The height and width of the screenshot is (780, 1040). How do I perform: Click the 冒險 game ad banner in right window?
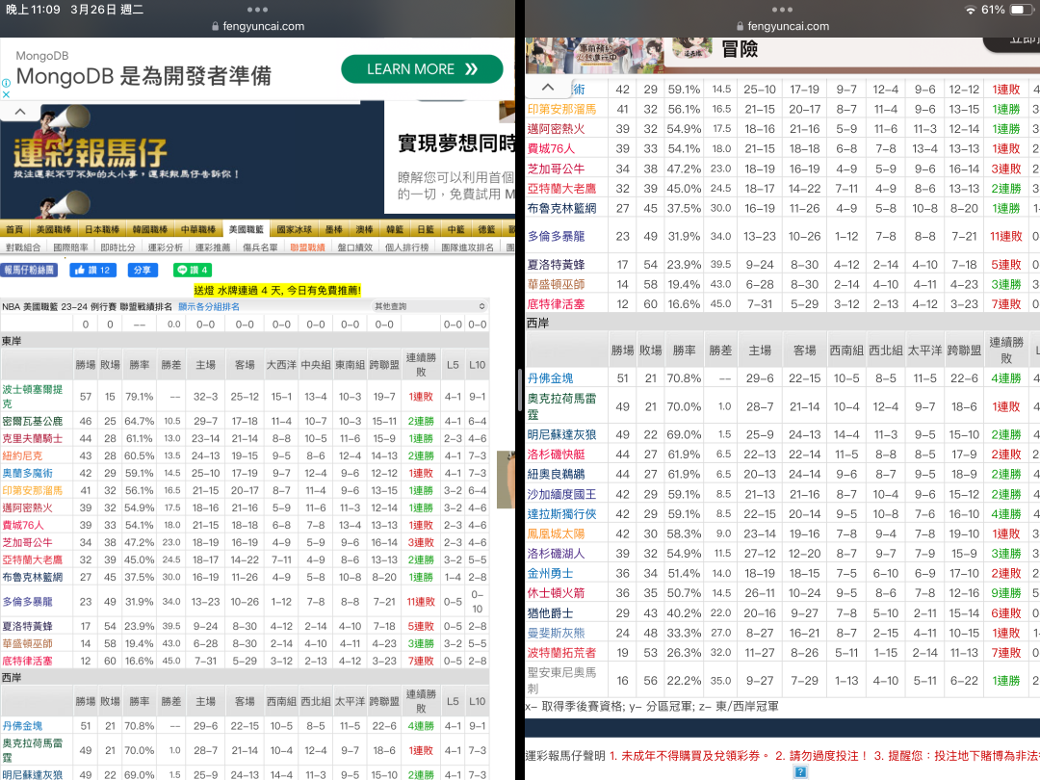pos(783,54)
